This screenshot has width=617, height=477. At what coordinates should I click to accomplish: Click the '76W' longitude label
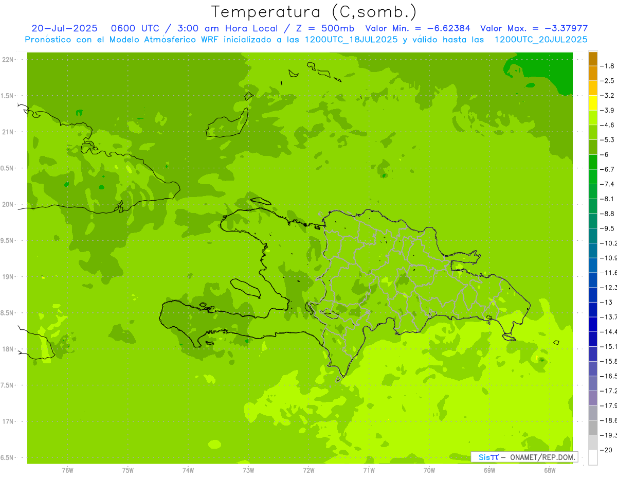(67, 470)
